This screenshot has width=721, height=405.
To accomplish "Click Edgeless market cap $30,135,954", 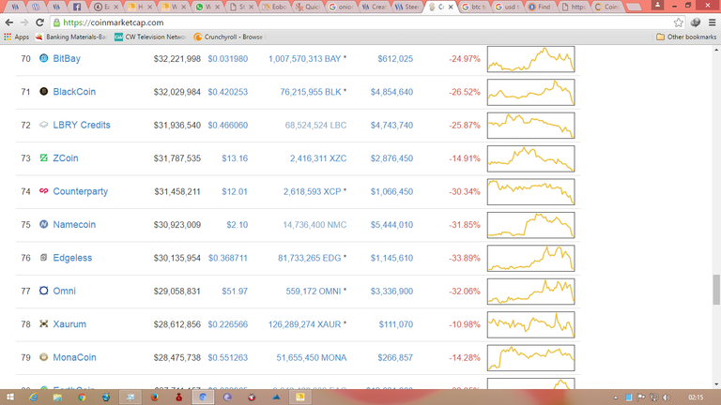I will click(x=177, y=258).
